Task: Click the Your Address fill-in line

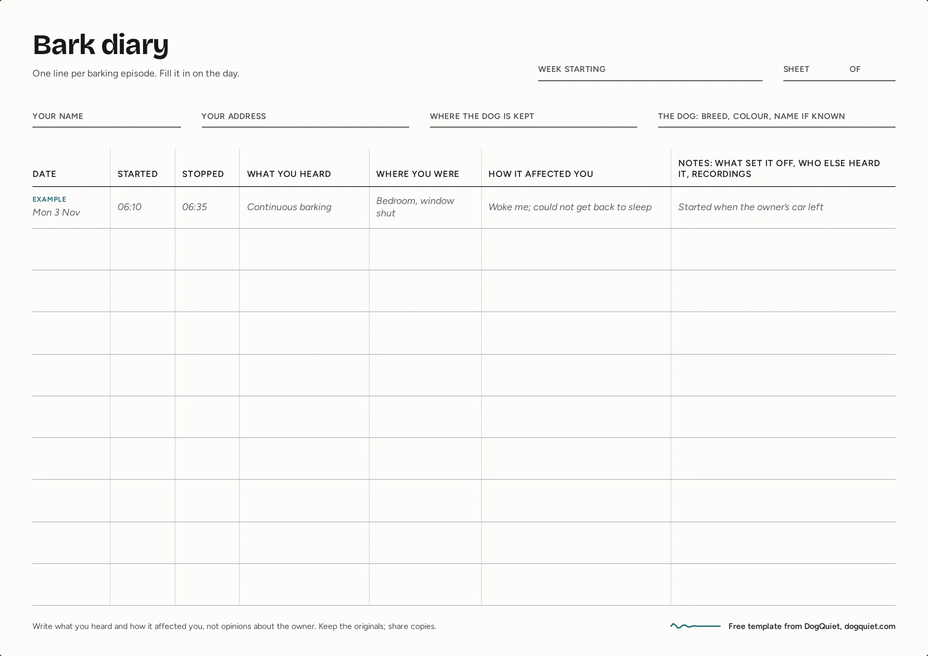Action: (x=305, y=120)
